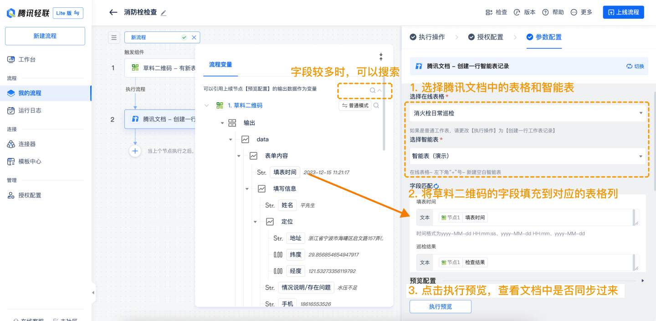Open the 检查 check tool
The image size is (656, 321).
click(x=496, y=12)
